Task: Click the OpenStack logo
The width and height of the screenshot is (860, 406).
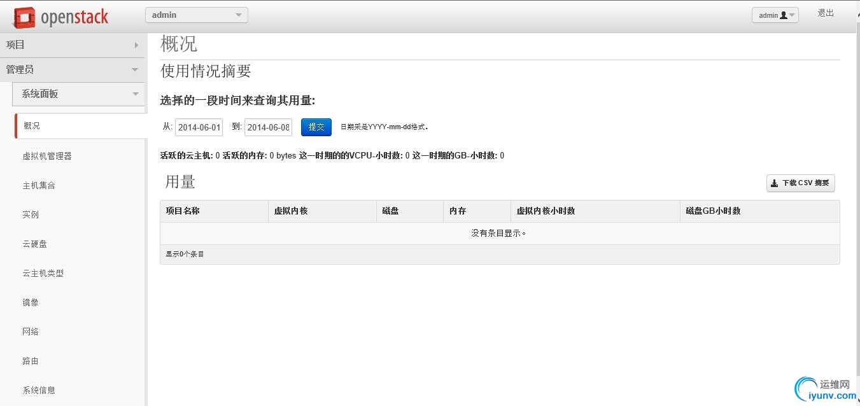Action: coord(60,17)
